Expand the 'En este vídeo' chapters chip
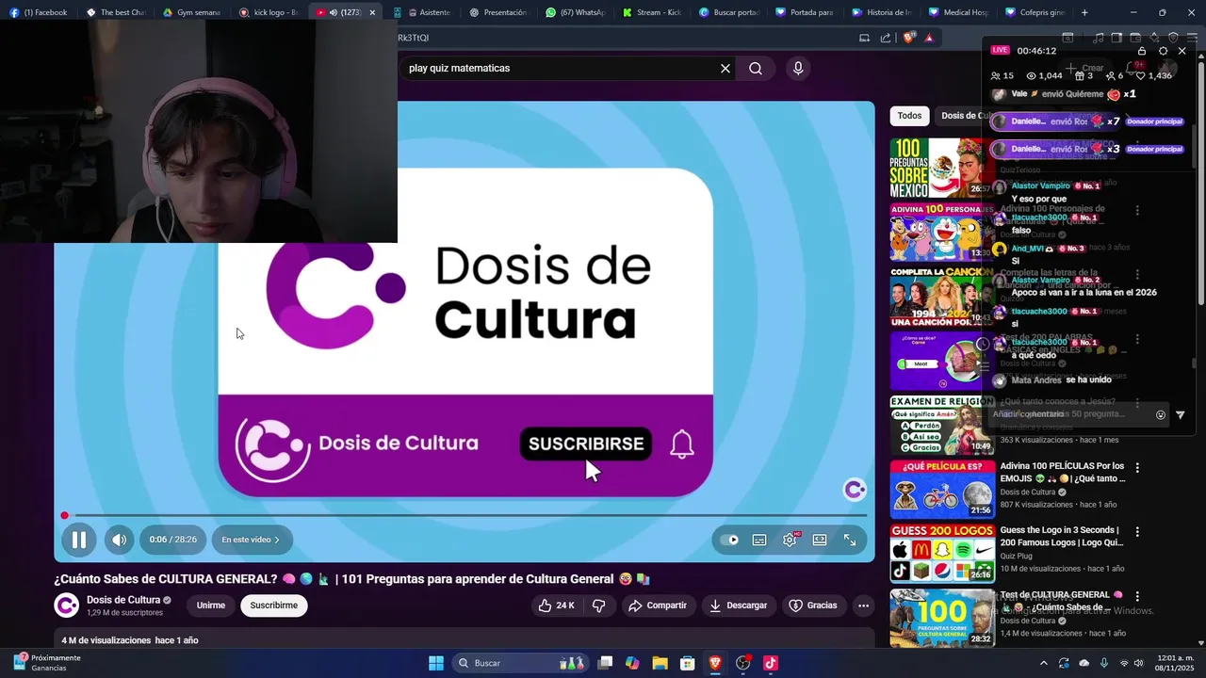Viewport: 1206px width, 678px height. (x=252, y=540)
